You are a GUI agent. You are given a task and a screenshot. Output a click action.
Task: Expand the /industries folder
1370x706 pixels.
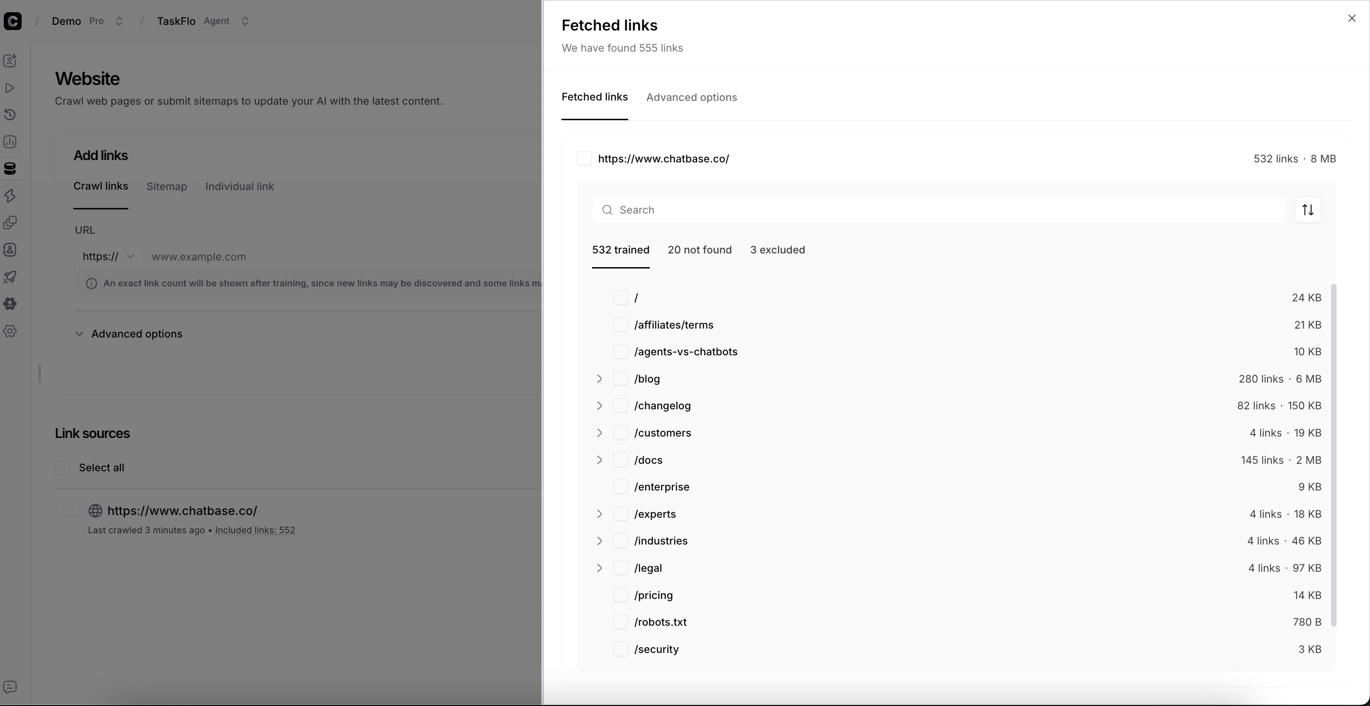(x=599, y=541)
